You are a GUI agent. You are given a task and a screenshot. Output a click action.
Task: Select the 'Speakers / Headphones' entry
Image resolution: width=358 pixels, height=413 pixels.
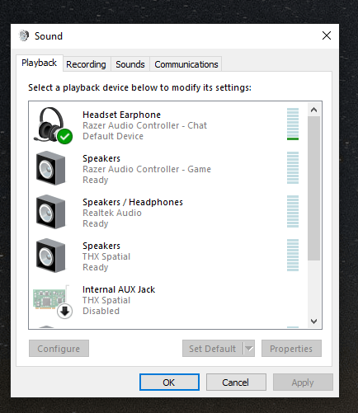click(x=133, y=202)
